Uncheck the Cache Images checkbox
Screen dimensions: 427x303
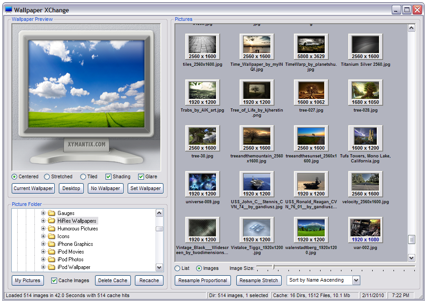[54, 281]
